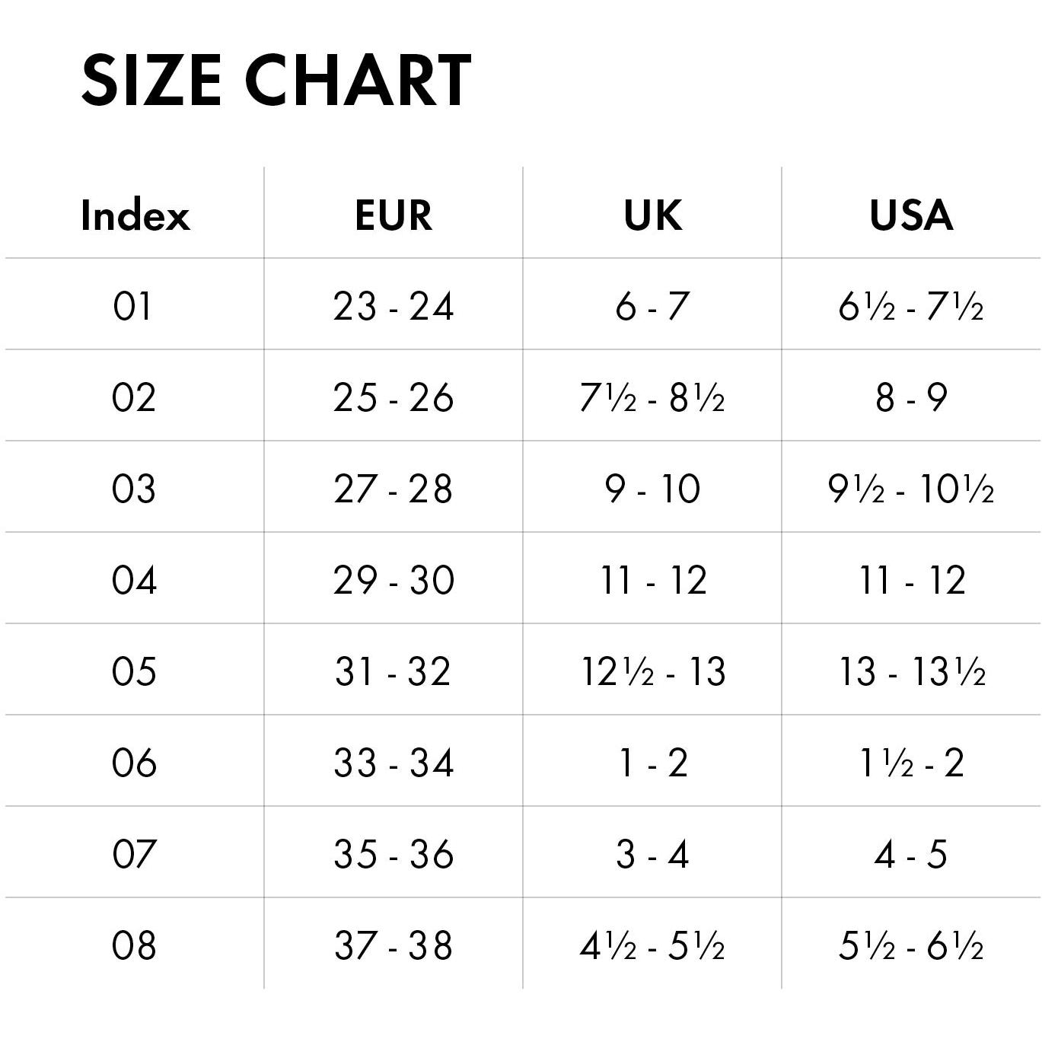This screenshot has height=1042, width=1042.
Task: Click the SIZE CHART title
Action: pos(276,80)
